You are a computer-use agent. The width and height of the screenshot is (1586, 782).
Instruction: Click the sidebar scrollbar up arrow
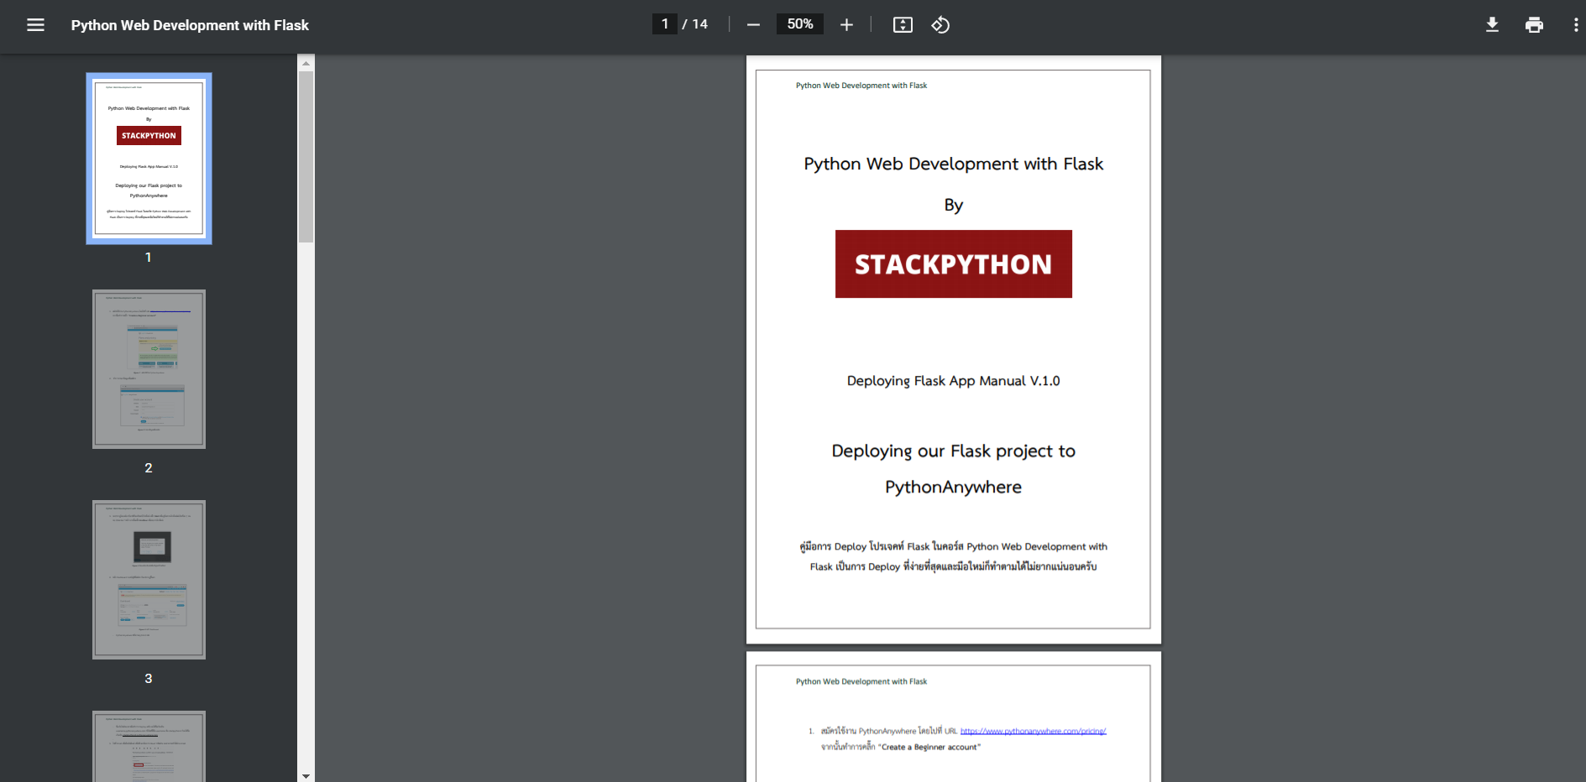point(306,63)
